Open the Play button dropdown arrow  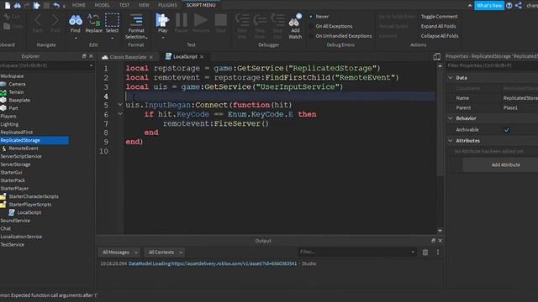coord(162,38)
